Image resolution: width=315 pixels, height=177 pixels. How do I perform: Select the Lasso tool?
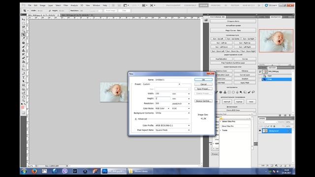(x=24, y=27)
